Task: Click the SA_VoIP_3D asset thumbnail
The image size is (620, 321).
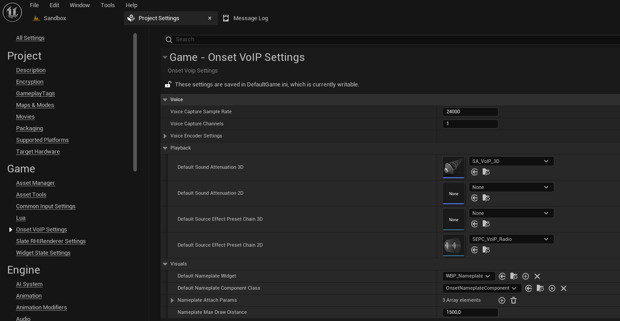Action: [x=454, y=167]
